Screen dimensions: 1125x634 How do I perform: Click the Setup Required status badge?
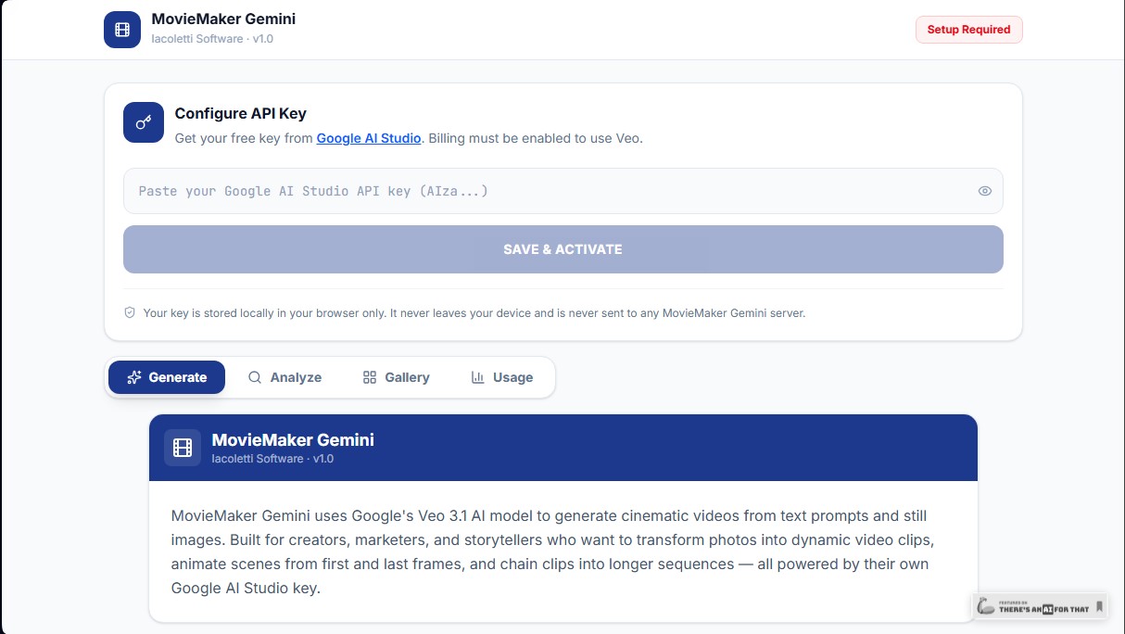(969, 30)
